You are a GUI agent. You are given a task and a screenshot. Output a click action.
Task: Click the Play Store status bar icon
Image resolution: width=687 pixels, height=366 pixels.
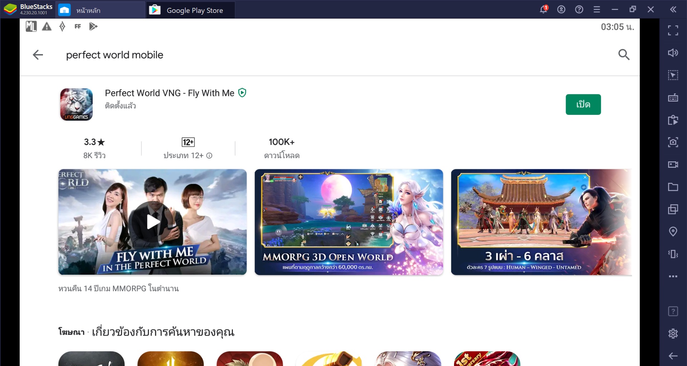pos(93,26)
